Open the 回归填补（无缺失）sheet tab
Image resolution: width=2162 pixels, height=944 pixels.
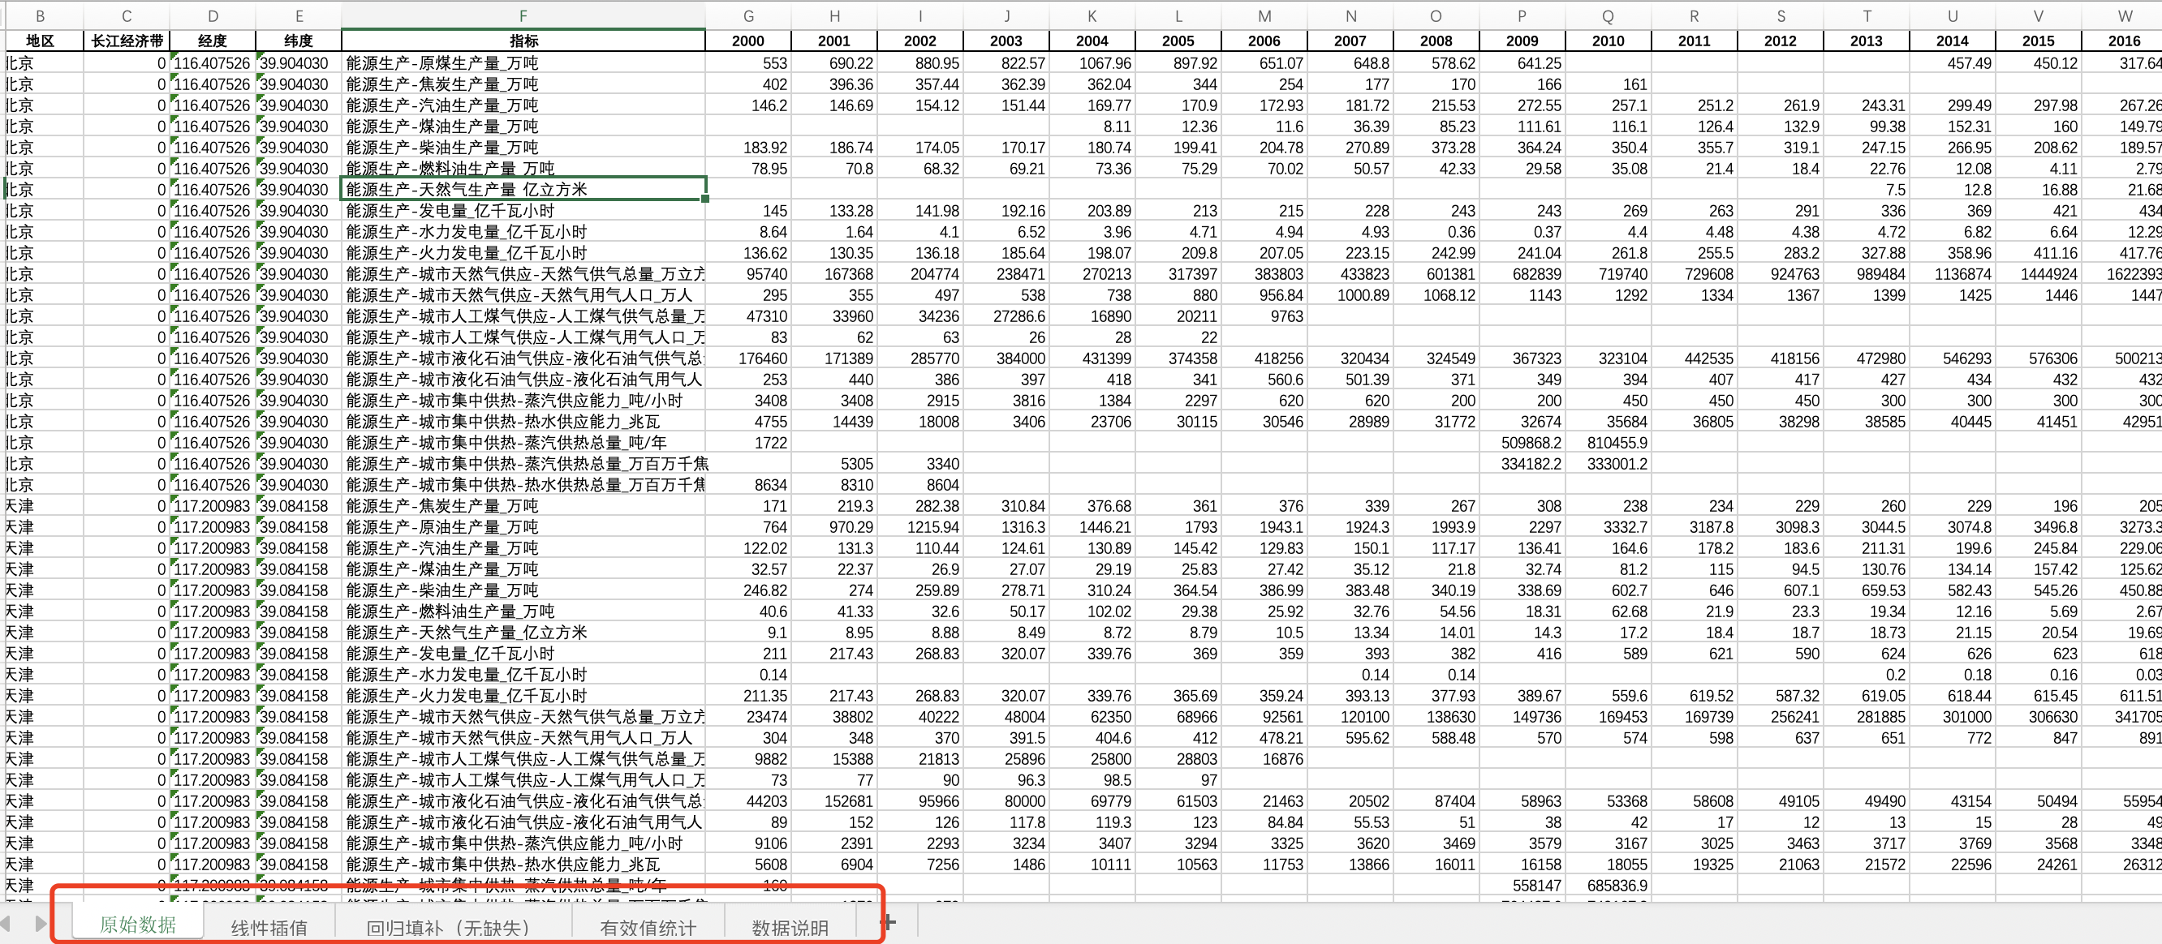449,927
